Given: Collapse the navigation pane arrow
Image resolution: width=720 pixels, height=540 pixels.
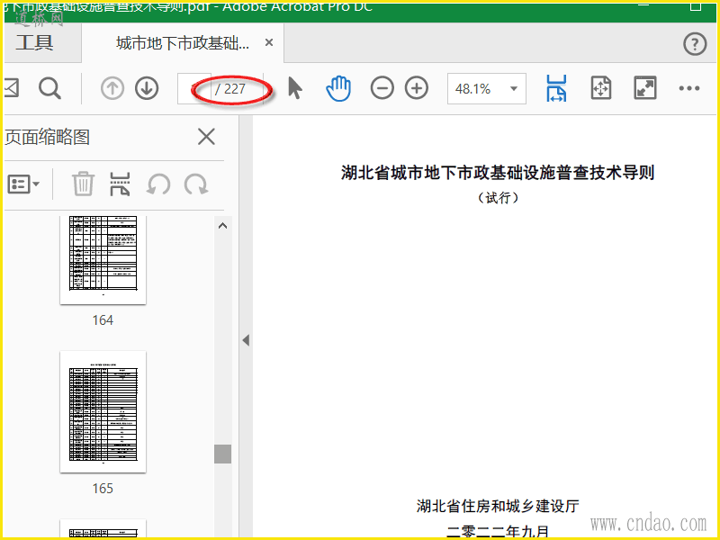Looking at the screenshot, I should [246, 340].
